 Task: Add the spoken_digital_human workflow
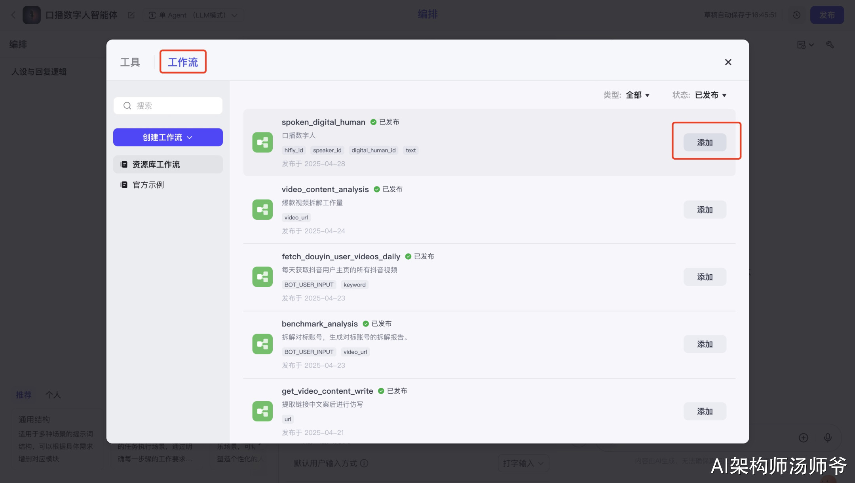point(705,142)
